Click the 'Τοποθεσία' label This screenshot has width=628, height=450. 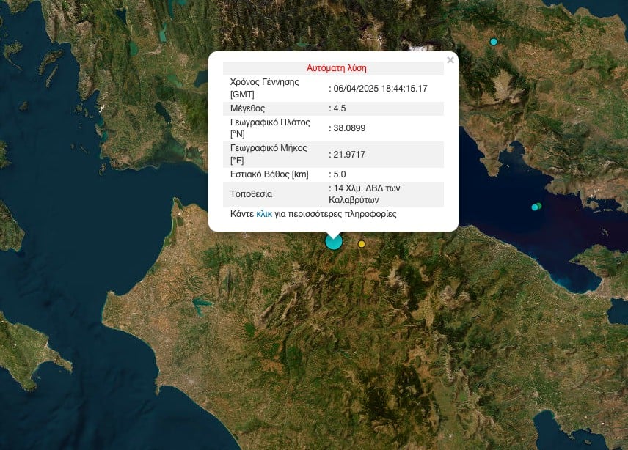coord(251,194)
